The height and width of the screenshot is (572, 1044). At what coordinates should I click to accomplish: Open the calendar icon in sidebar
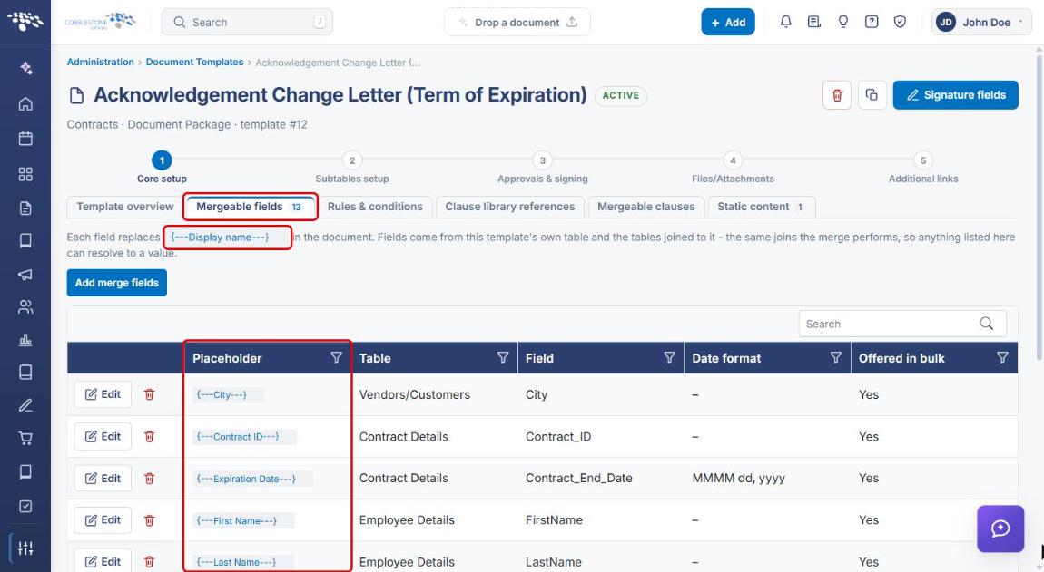25,139
